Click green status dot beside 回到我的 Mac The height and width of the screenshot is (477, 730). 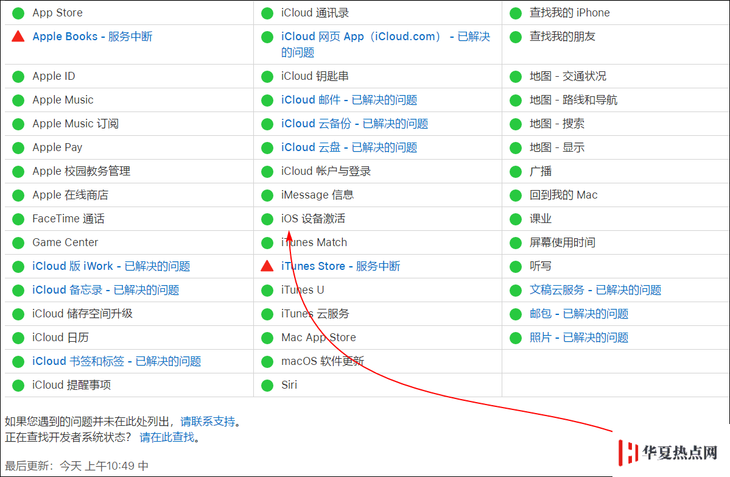point(516,195)
